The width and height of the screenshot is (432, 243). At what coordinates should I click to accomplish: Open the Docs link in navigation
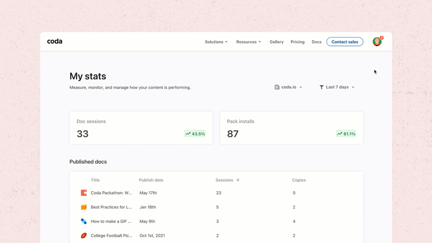pos(316,42)
